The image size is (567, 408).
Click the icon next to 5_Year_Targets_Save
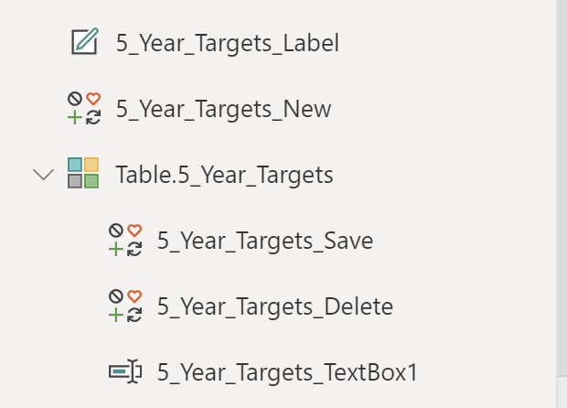[x=125, y=241]
